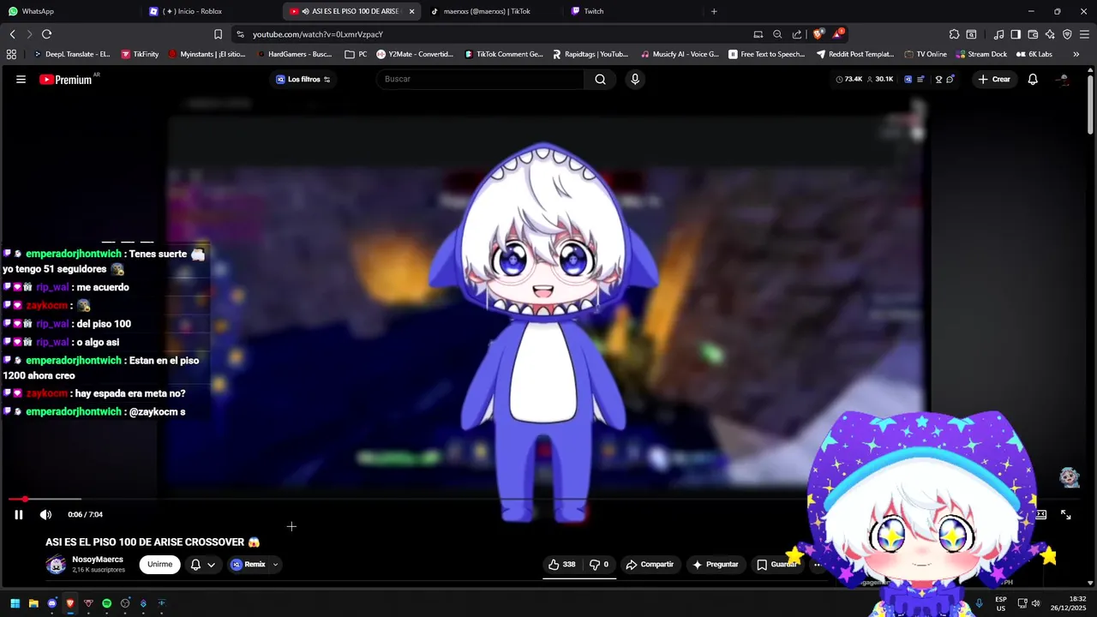Open Leo AI sparkle icon

[1050, 34]
